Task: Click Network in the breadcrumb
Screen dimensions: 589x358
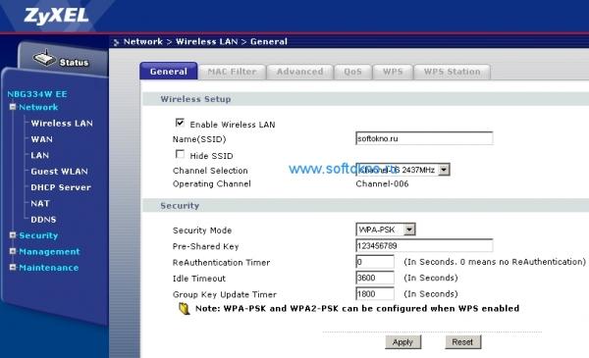Action: [x=143, y=41]
